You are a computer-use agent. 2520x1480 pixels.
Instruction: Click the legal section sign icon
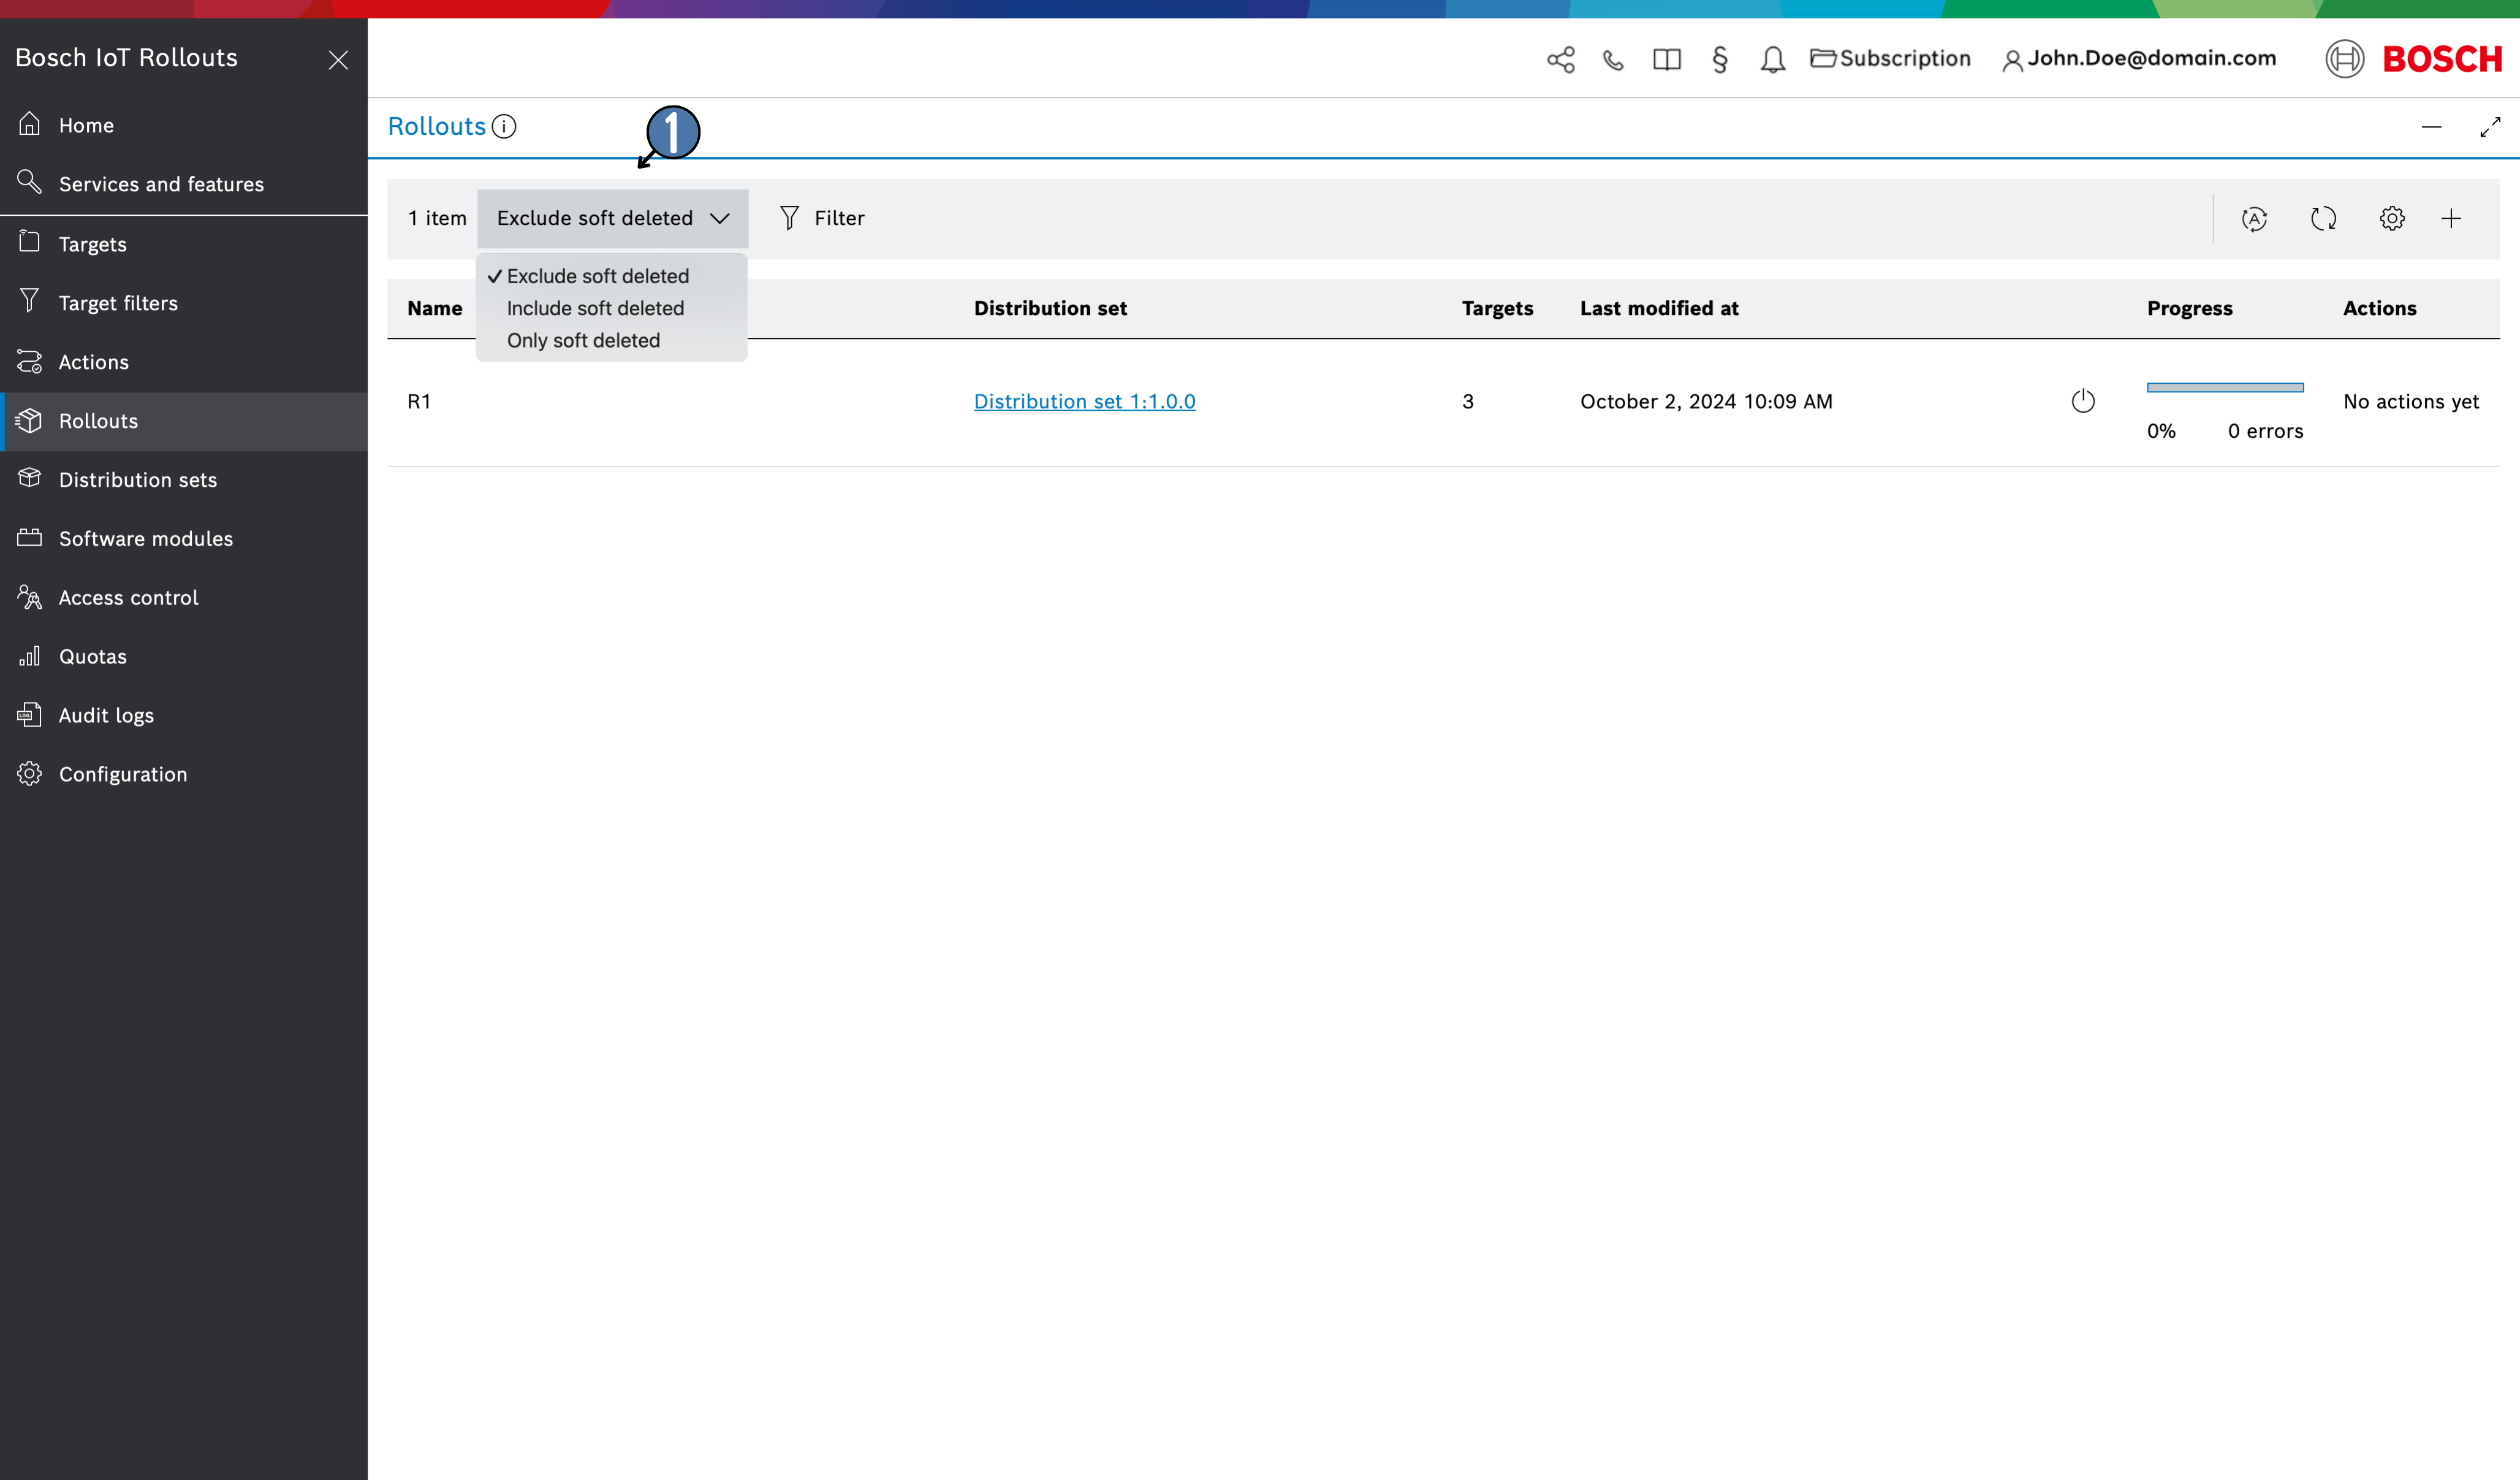(1720, 60)
